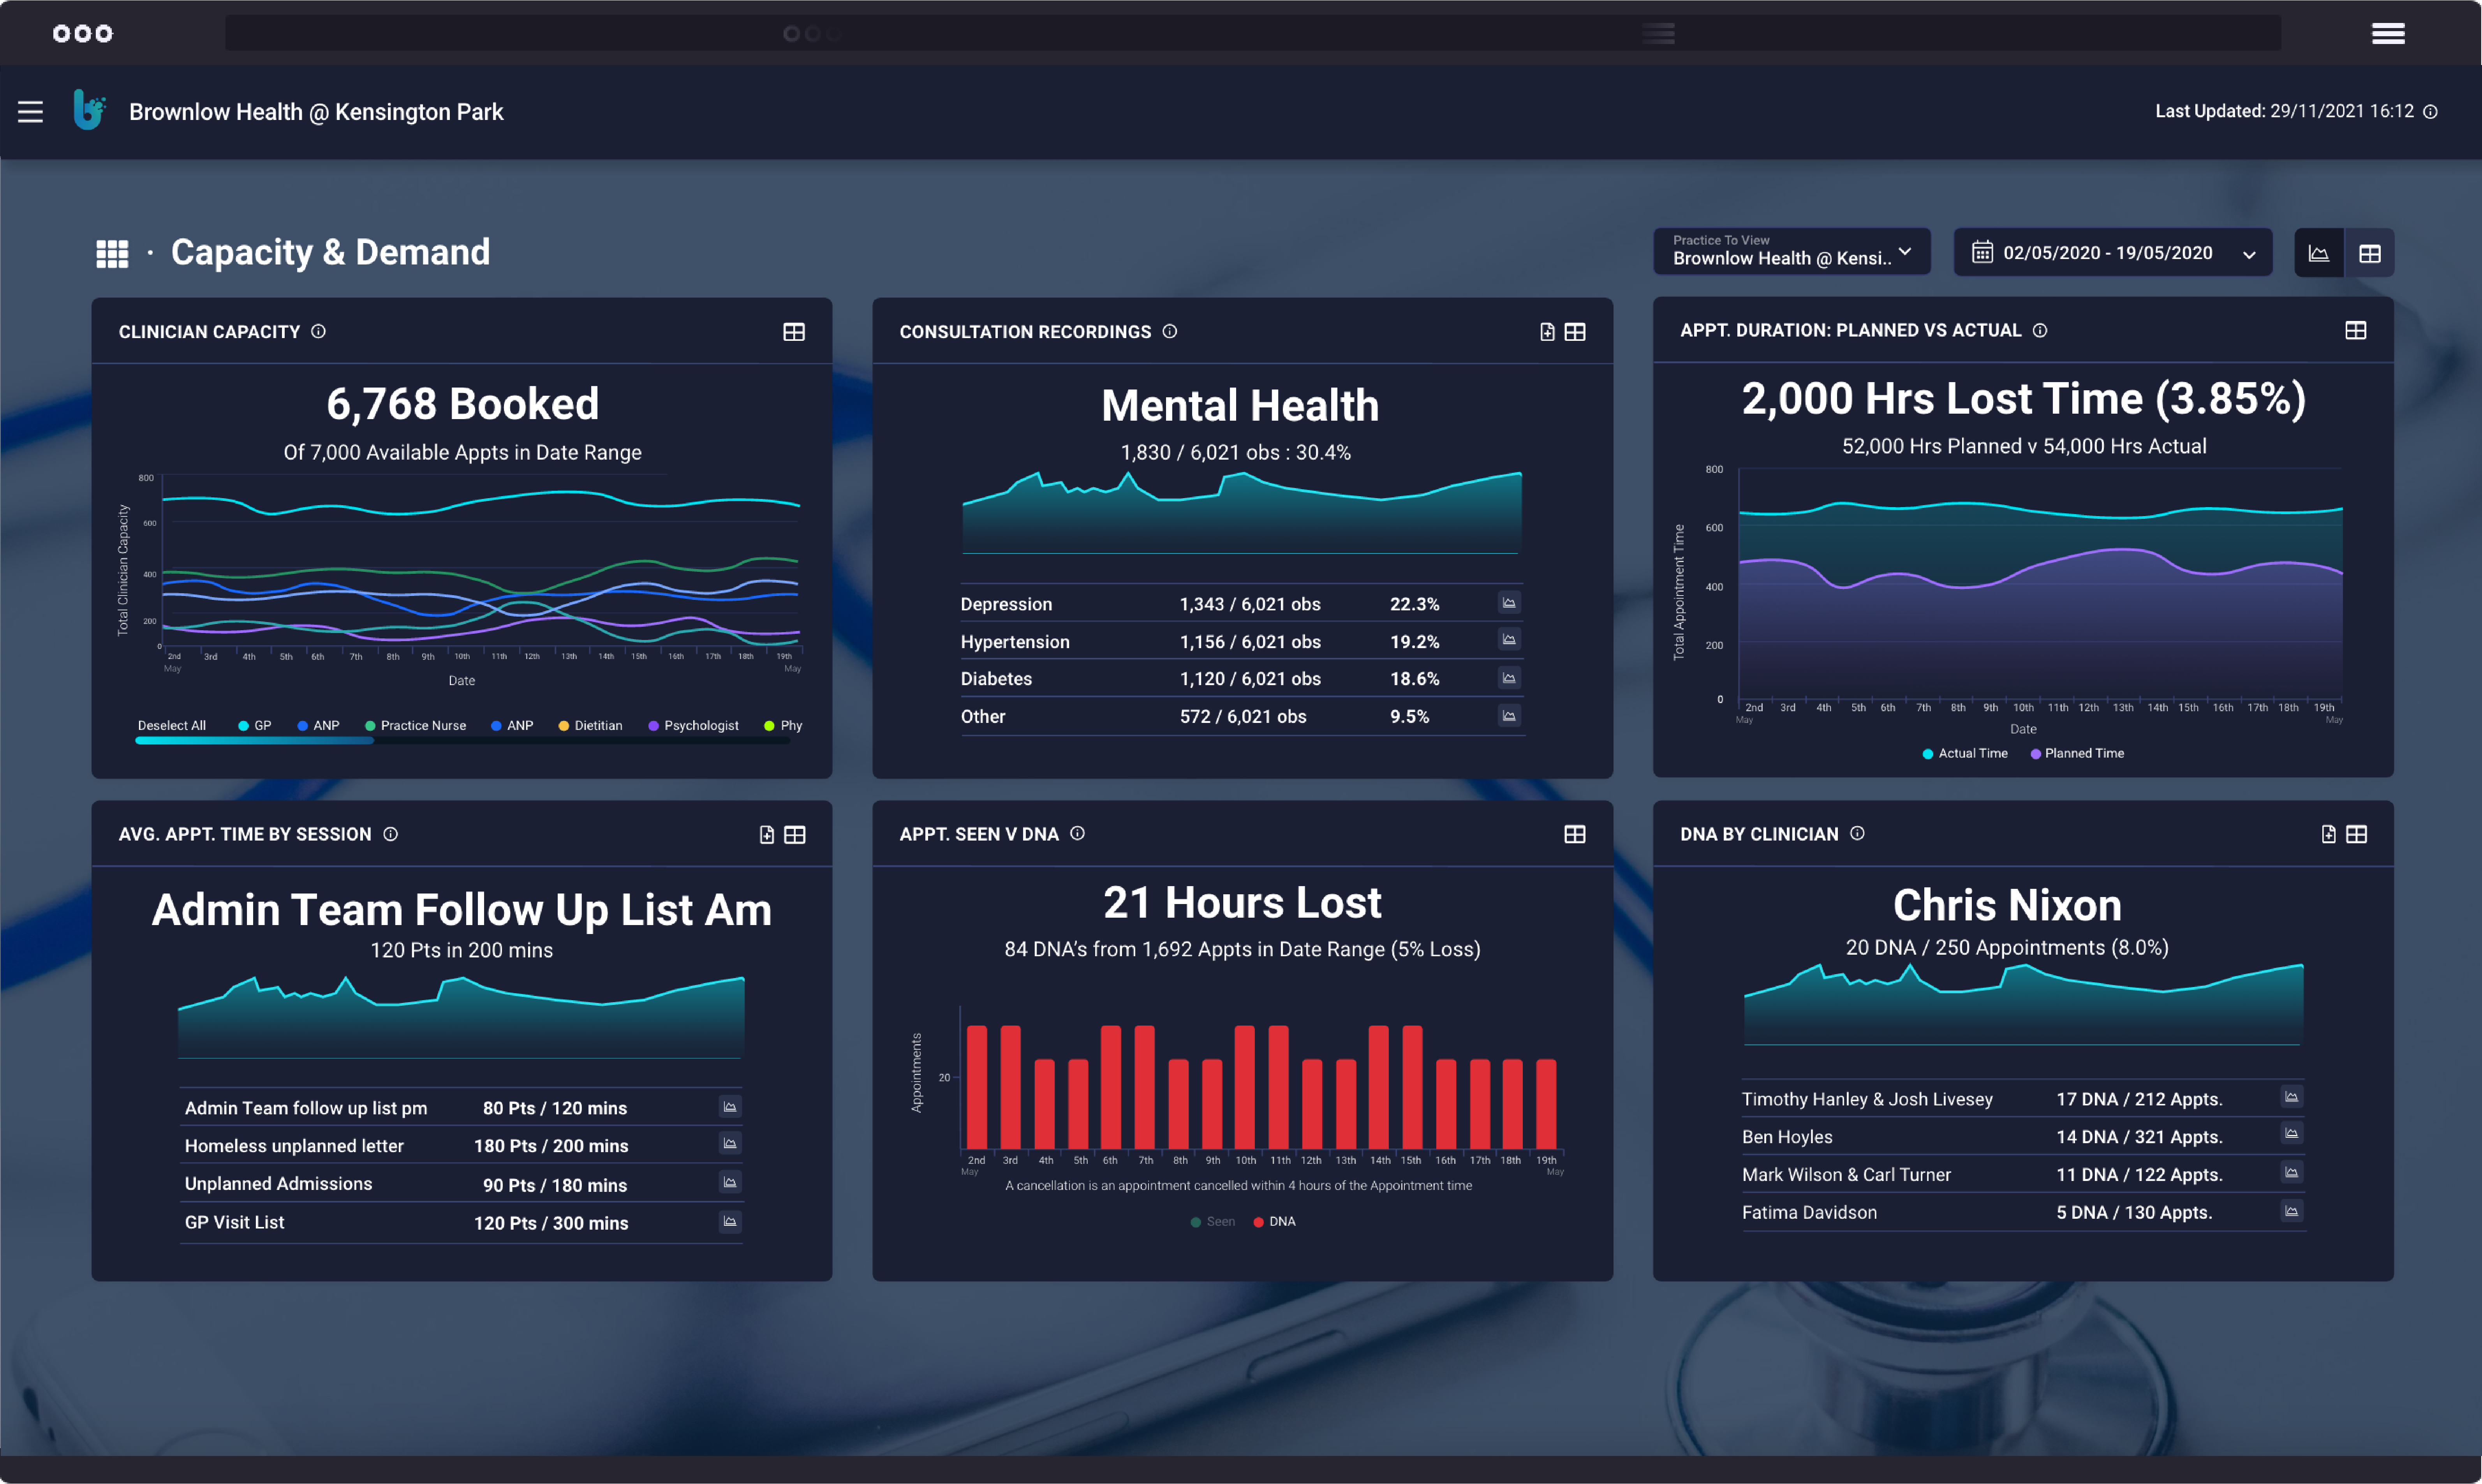This screenshot has width=2482, height=1484.
Task: Click the legend scrollbar under Clinician Capacity chart
Action: tap(254, 741)
